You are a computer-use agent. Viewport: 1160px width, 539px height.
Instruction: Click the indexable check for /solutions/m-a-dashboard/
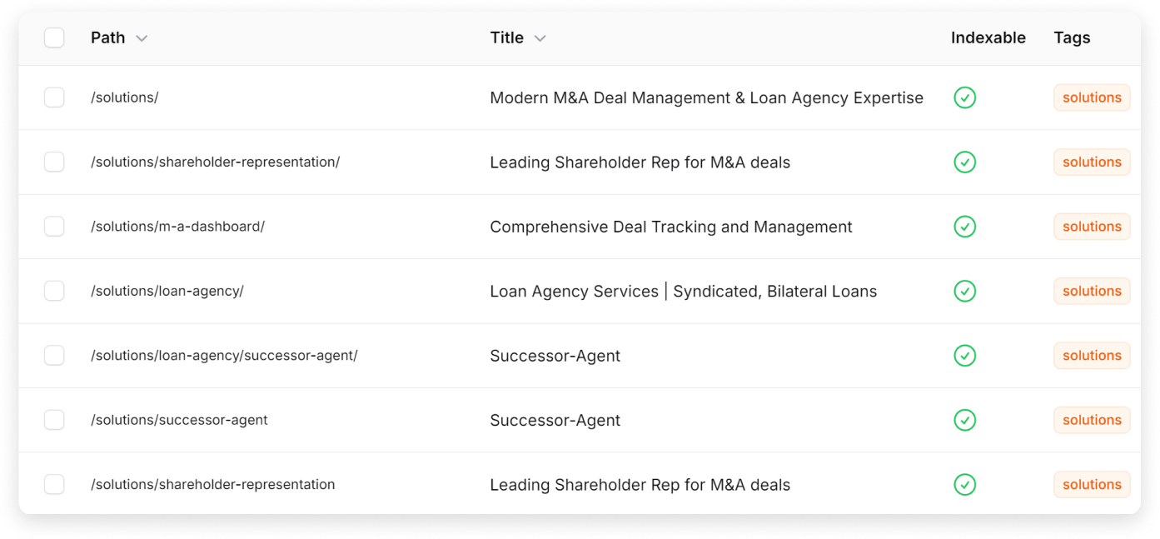click(966, 226)
